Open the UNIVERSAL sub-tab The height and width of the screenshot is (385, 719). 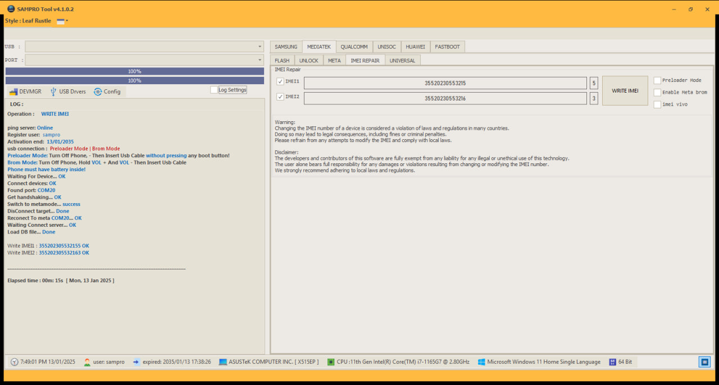403,61
